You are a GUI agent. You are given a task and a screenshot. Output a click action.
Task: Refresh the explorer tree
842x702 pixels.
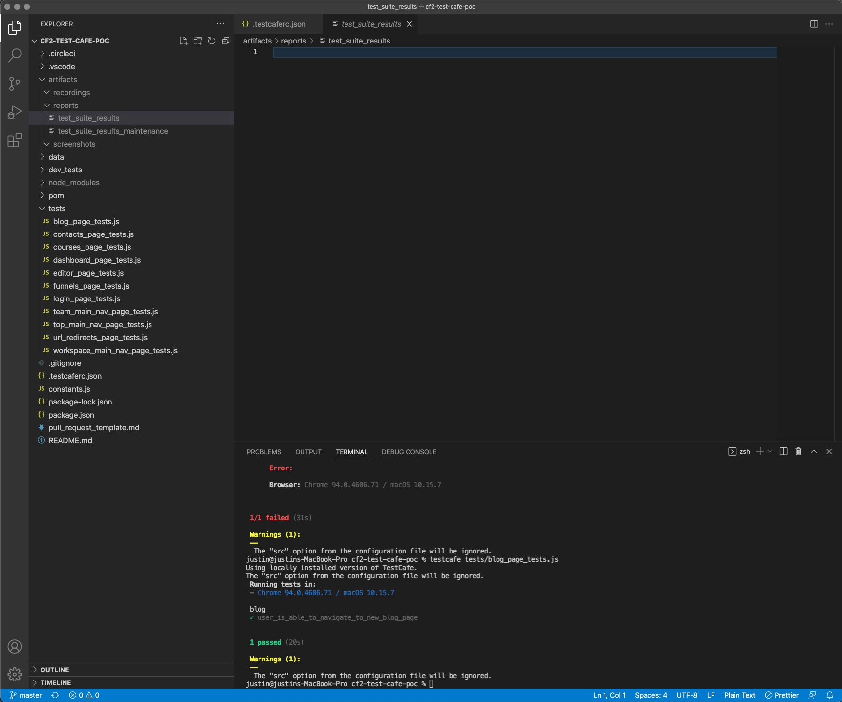click(212, 41)
